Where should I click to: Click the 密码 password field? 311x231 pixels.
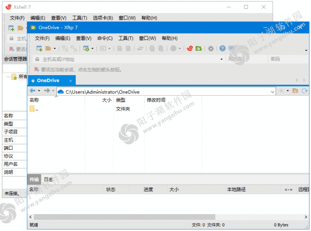tap(289, 59)
